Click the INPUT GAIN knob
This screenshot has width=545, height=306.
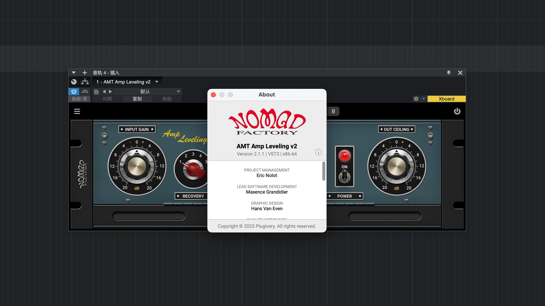click(x=137, y=166)
